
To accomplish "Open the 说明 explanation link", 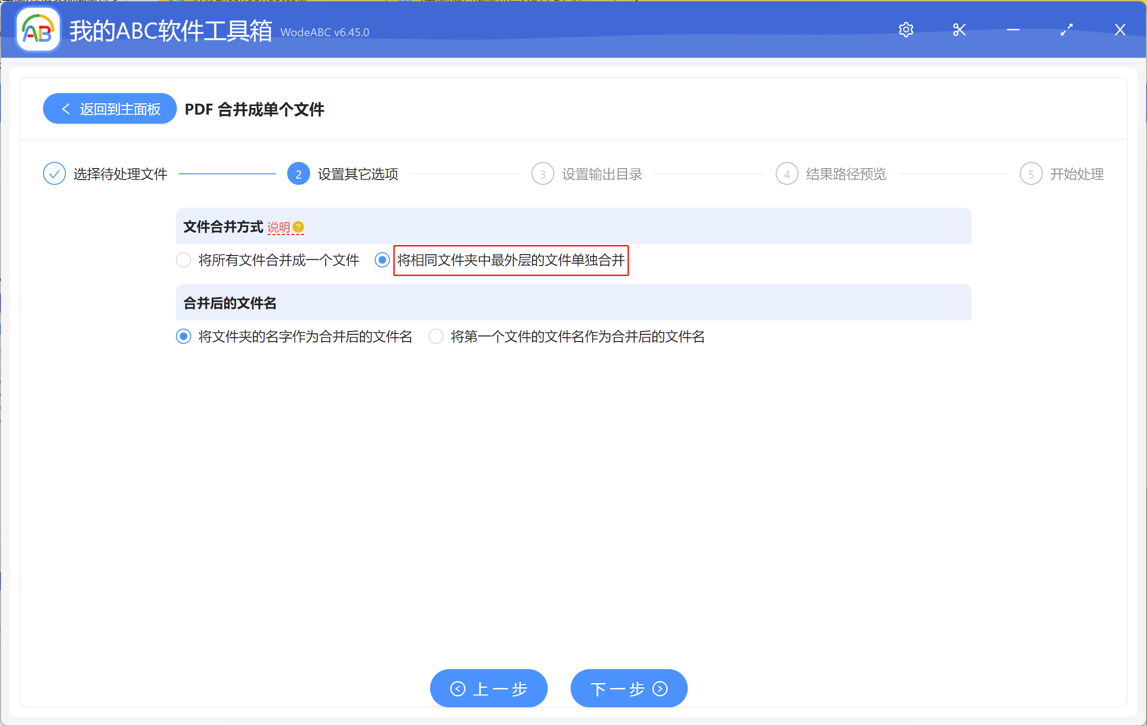I will (280, 228).
